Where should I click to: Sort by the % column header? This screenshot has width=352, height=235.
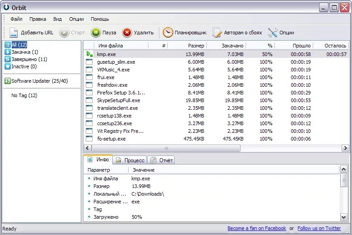point(260,46)
